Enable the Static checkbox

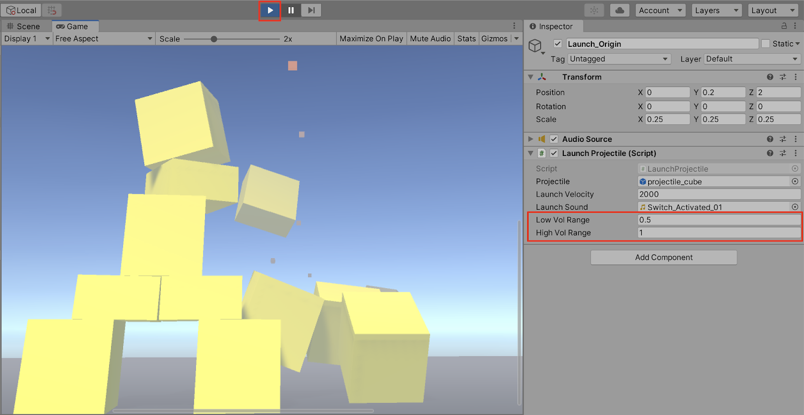(765, 44)
